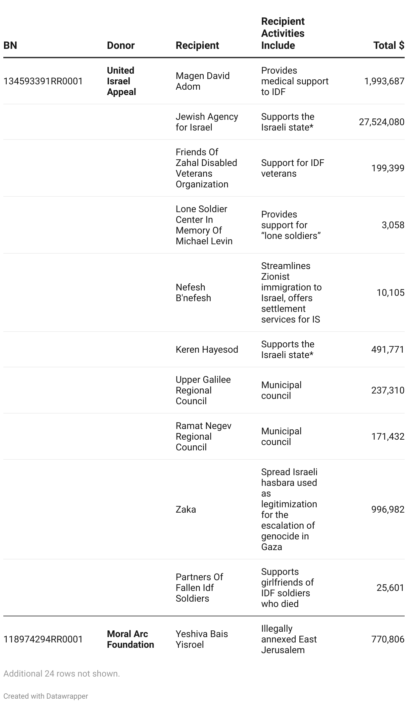Image resolution: width=408 pixels, height=704 pixels.
Task: Click the Yeshiva Bais Yisroel recipient cell
Action: tap(202, 639)
